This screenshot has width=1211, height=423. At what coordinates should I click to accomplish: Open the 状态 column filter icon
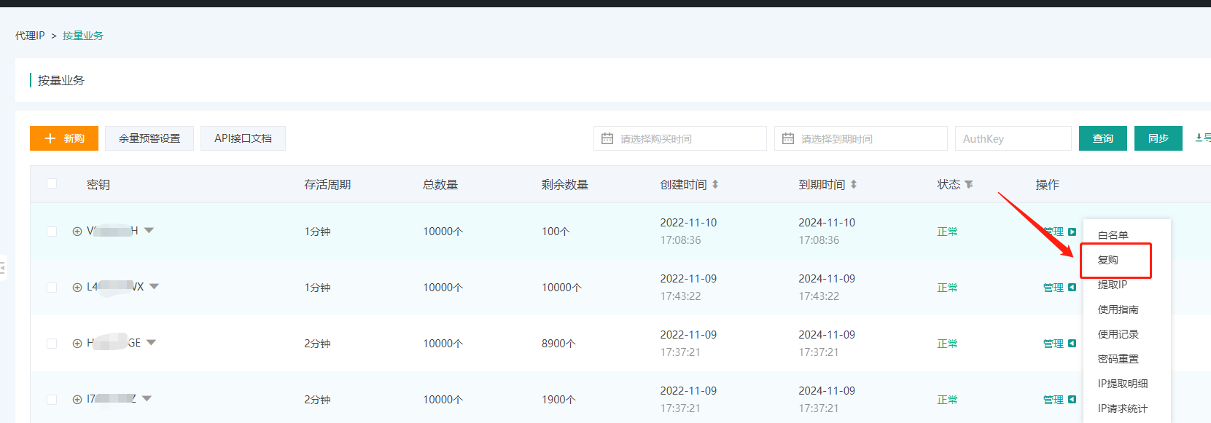tap(969, 184)
